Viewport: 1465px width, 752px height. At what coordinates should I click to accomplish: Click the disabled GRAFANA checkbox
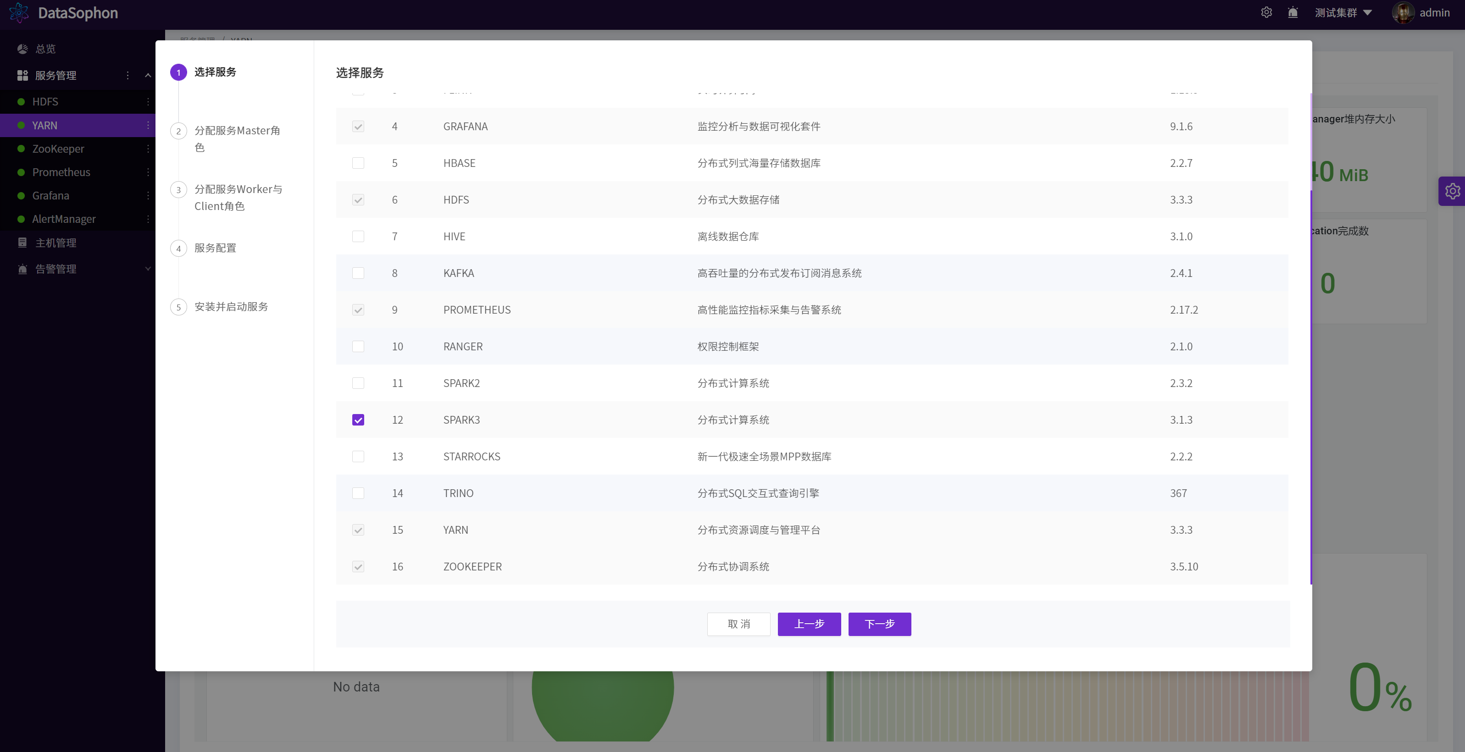tap(358, 126)
